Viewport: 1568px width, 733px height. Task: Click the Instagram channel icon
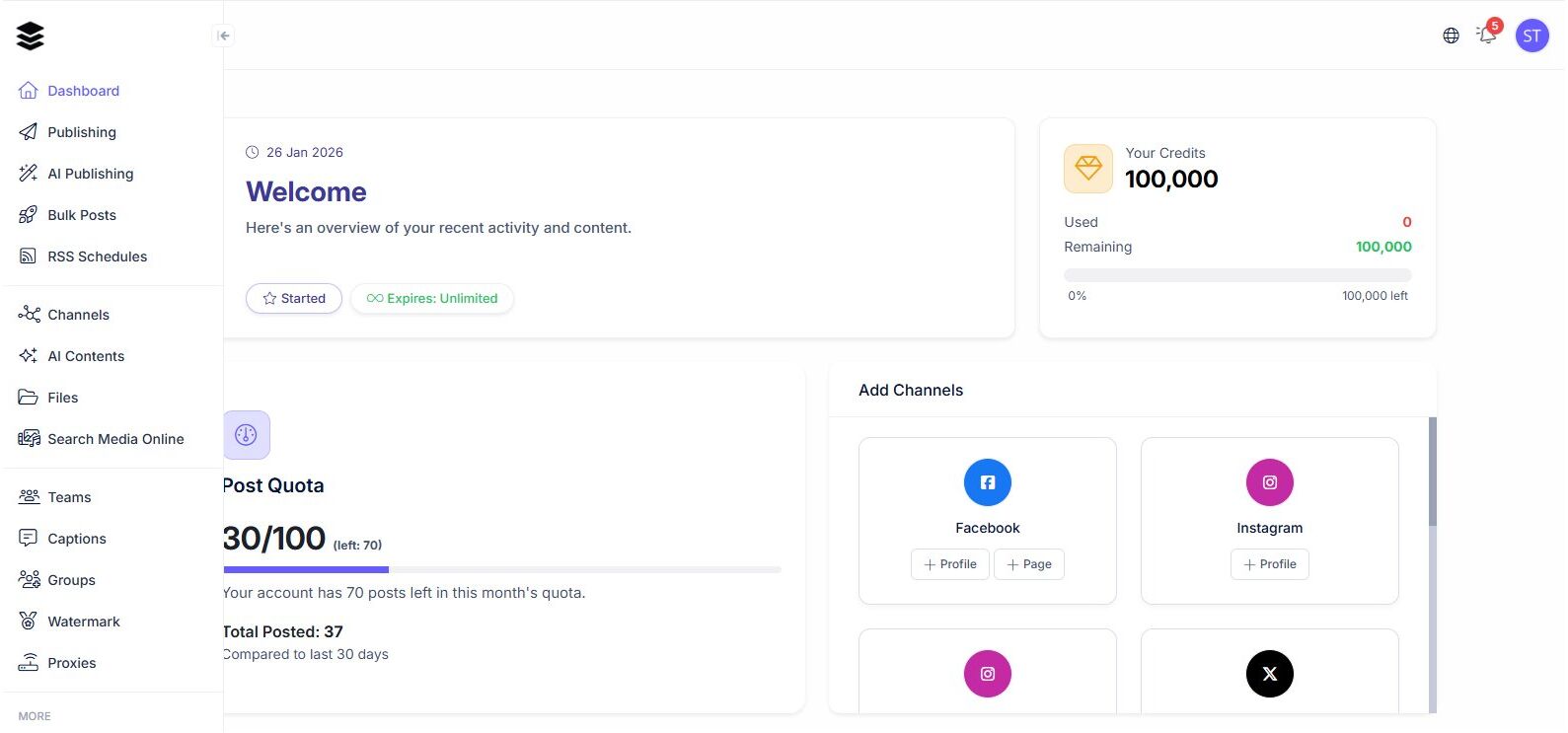[x=1269, y=482]
